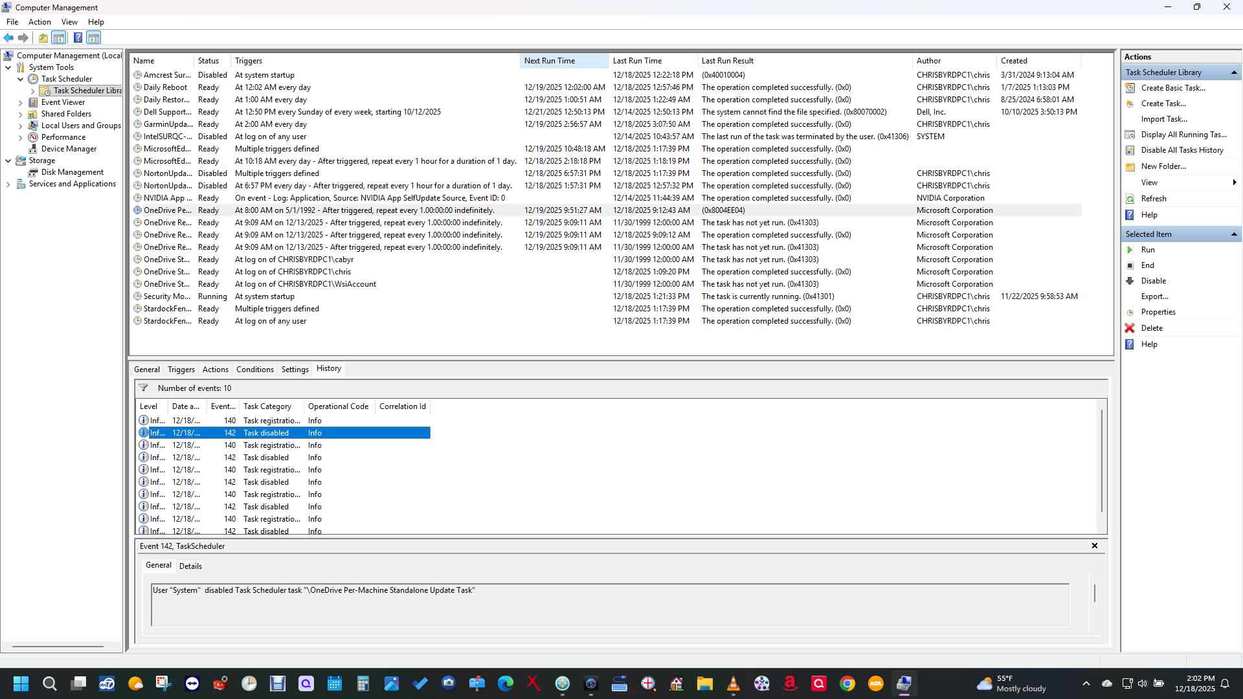Open the Action menu
This screenshot has height=699, width=1243.
click(x=39, y=22)
